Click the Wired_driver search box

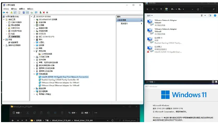(129, 121)
